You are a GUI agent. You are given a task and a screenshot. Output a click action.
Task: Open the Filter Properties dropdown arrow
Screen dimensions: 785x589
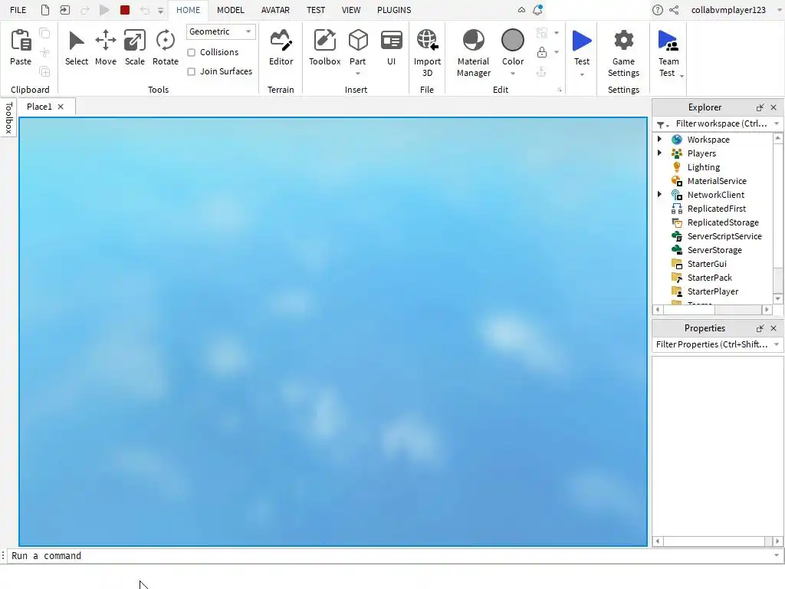[x=777, y=344]
